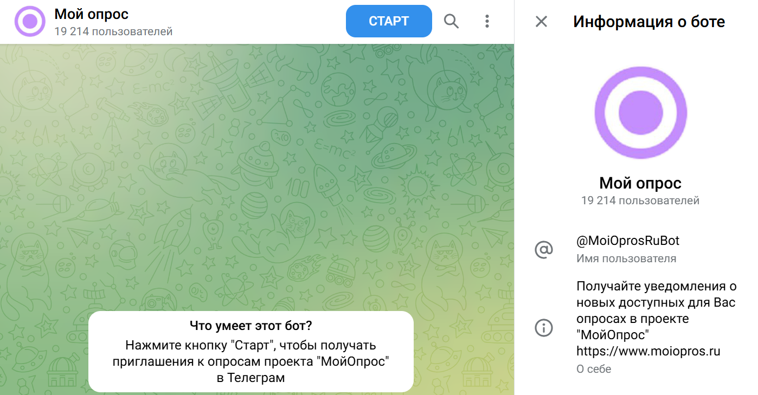Open the https://www.moiopros.ru link
This screenshot has height=395, width=758.
648,351
